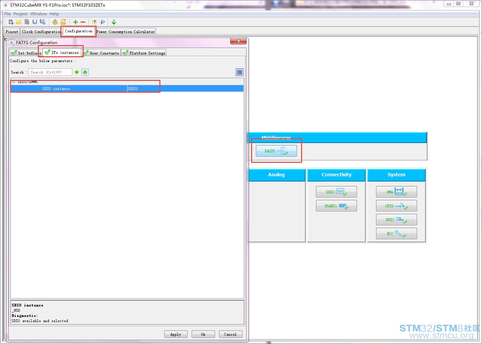
Task: Open the User Constants tab
Action: click(101, 53)
